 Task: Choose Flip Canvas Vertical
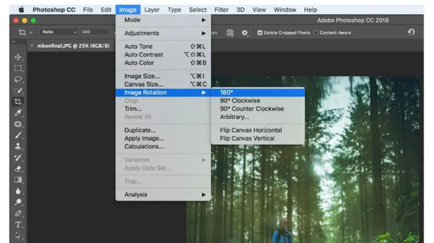coord(258,139)
